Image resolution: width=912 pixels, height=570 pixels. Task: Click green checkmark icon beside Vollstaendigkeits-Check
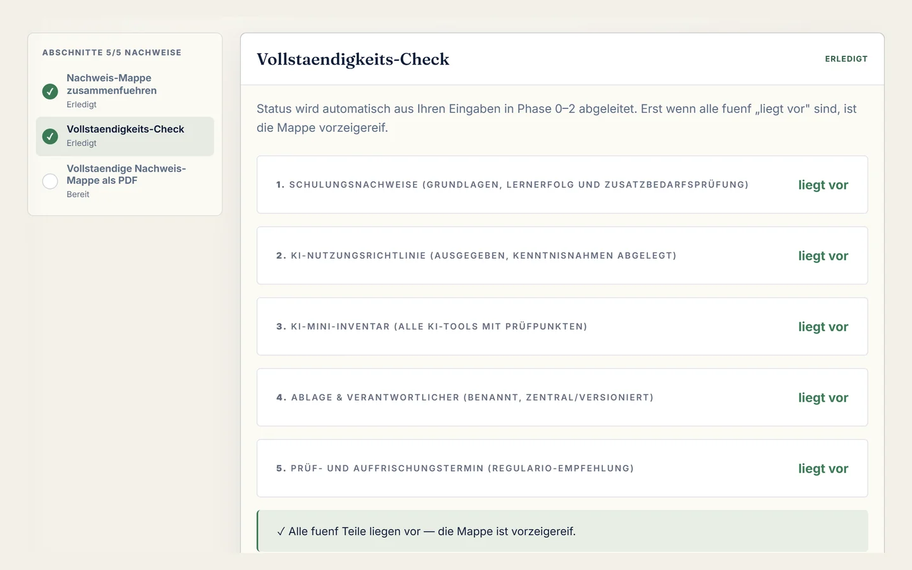pos(50,136)
